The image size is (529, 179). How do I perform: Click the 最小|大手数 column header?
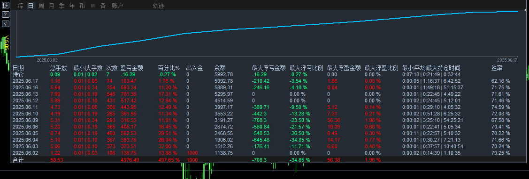point(88,68)
